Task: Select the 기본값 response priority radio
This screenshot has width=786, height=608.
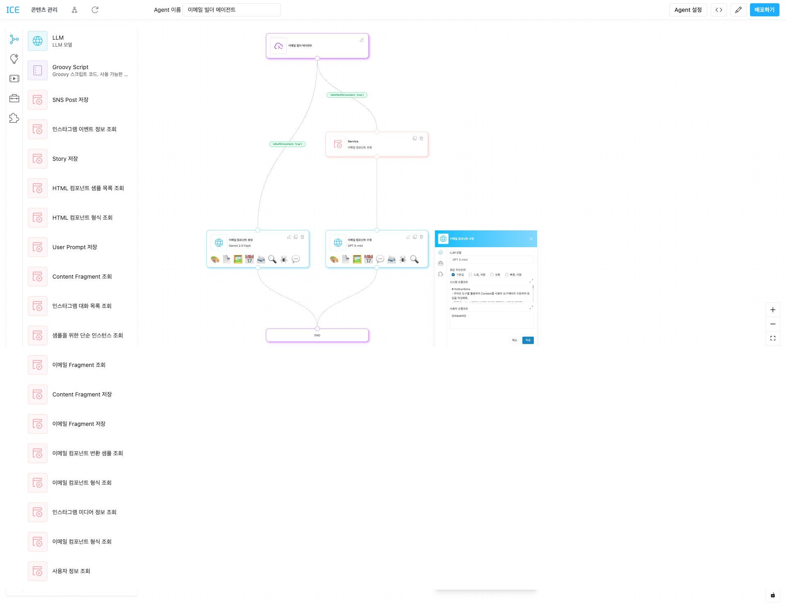Action: pyautogui.click(x=453, y=275)
